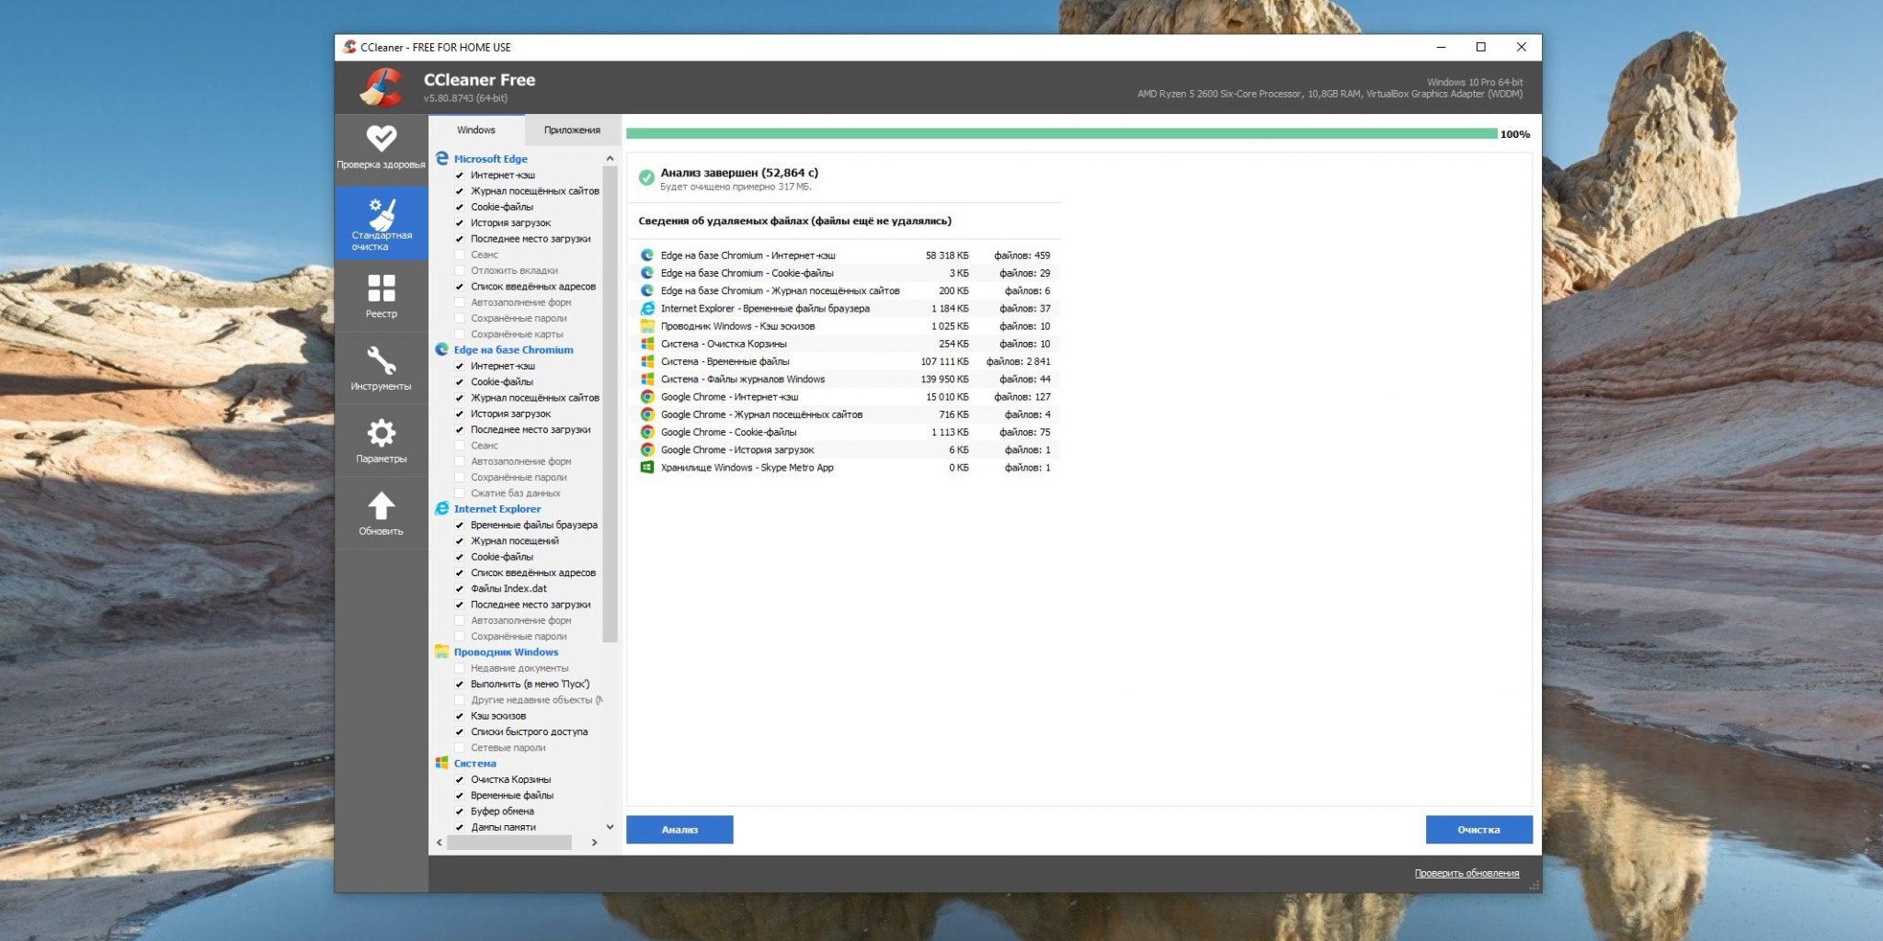
Task: Collapse the Проводник Windows group heading
Action: click(506, 652)
